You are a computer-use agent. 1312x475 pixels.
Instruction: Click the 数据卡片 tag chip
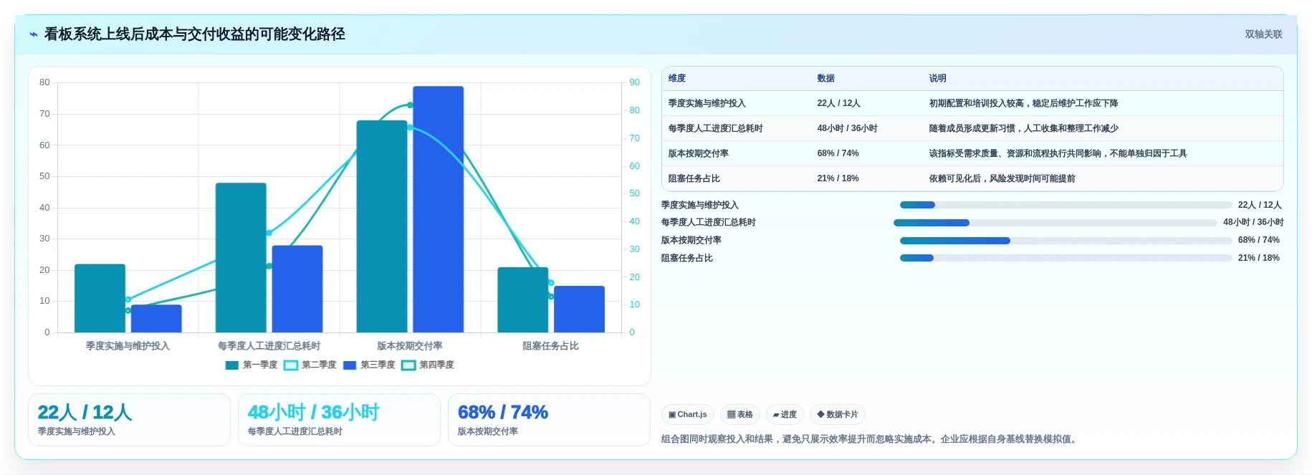coord(837,414)
